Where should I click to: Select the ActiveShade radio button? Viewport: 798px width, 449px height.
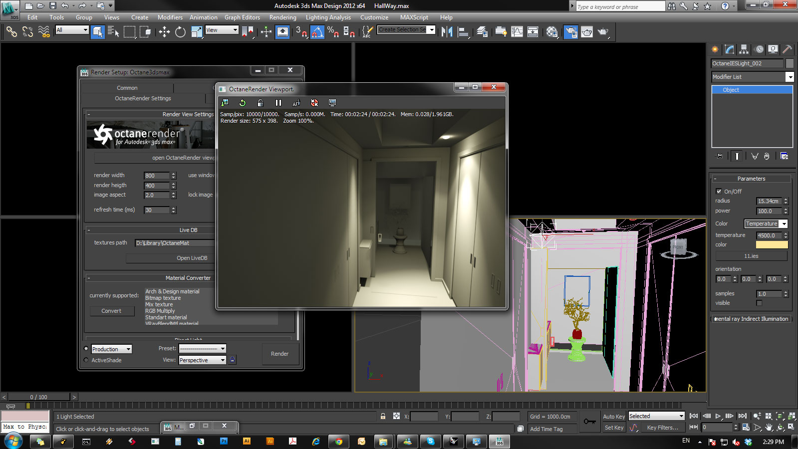86,360
